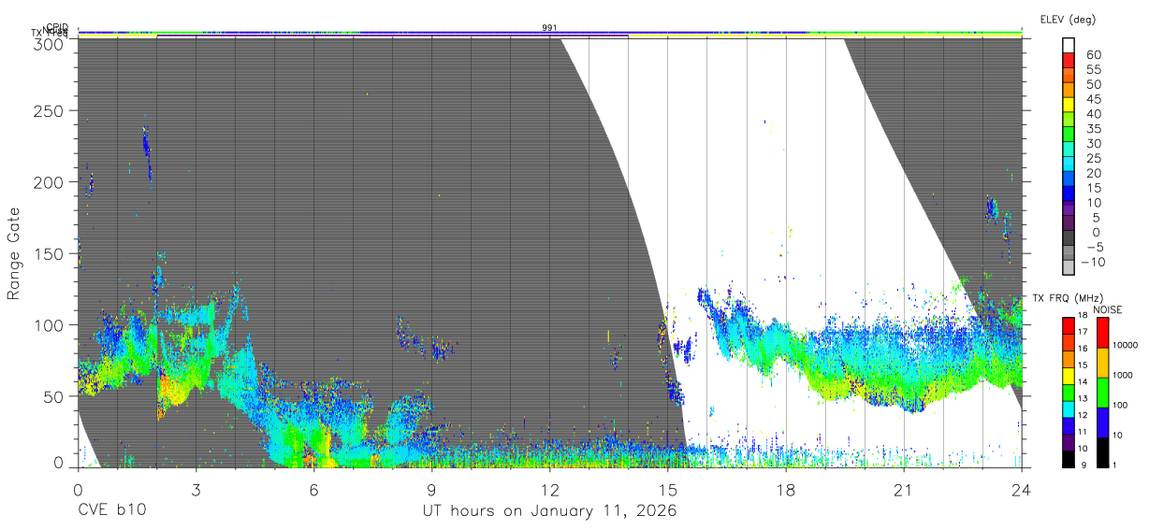Click the "15" tick on the UT hours axis
This screenshot has height=530, width=1149.
pos(667,489)
